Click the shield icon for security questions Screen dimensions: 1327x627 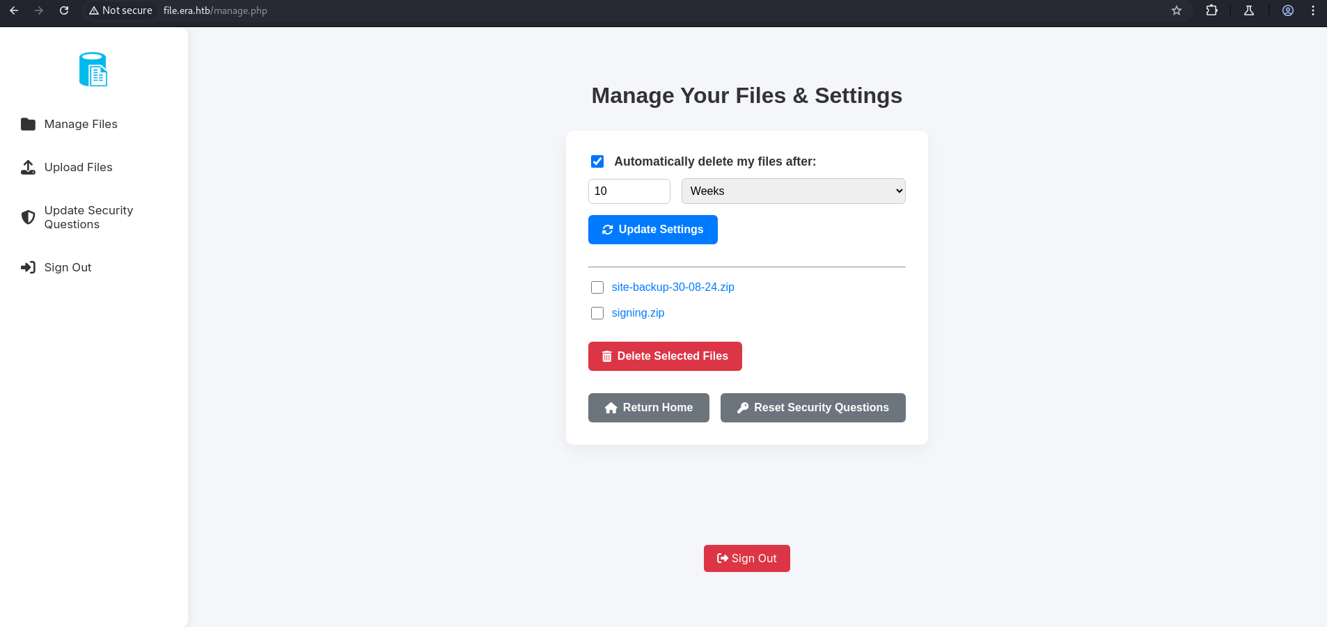coord(28,217)
